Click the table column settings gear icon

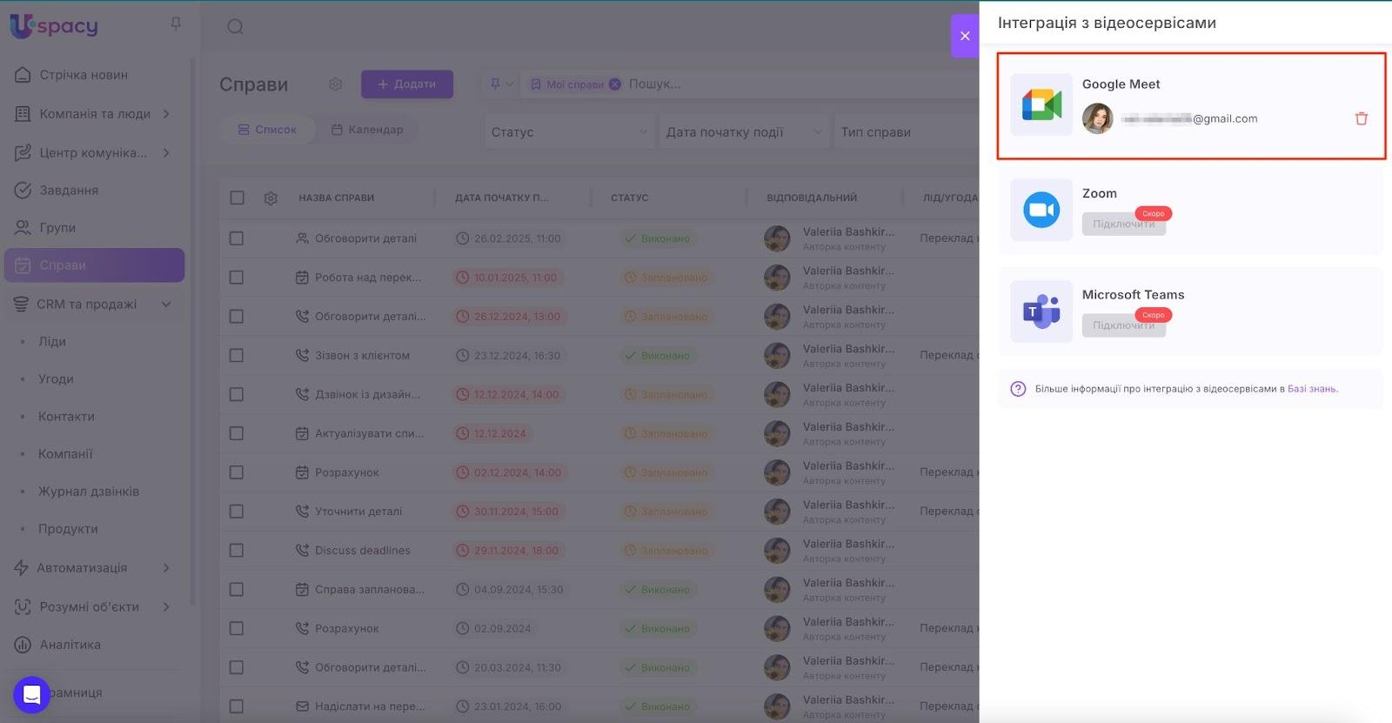coord(271,198)
